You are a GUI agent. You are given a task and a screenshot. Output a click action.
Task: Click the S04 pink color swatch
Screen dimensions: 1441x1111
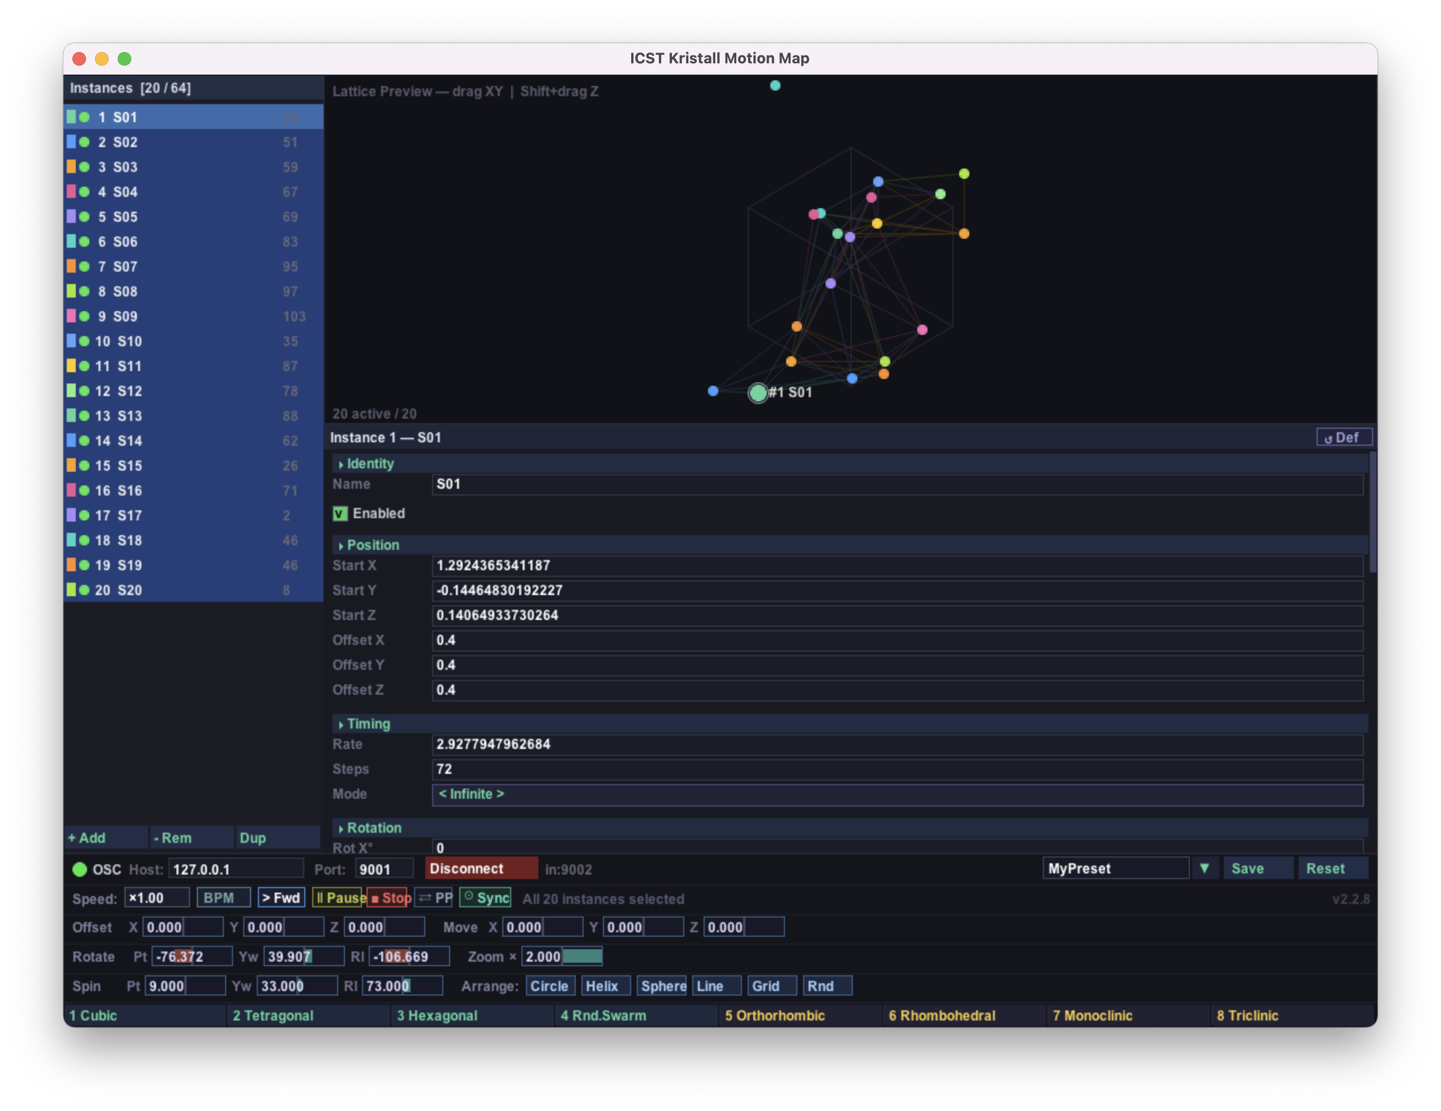pyautogui.click(x=71, y=191)
